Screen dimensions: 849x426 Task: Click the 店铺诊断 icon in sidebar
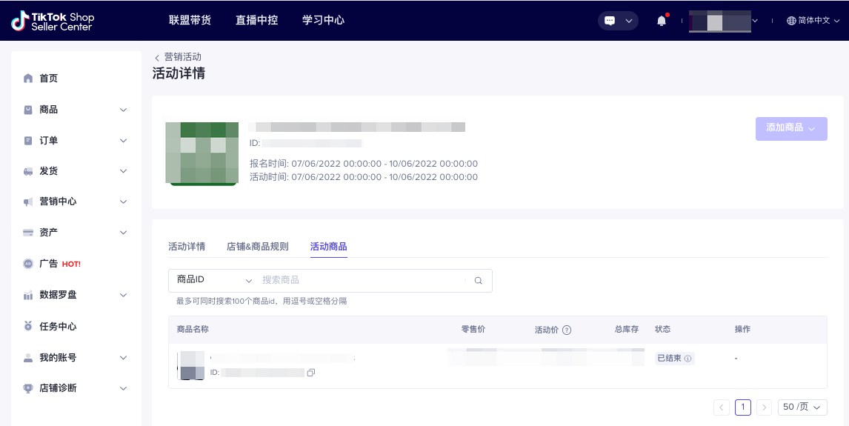point(28,388)
